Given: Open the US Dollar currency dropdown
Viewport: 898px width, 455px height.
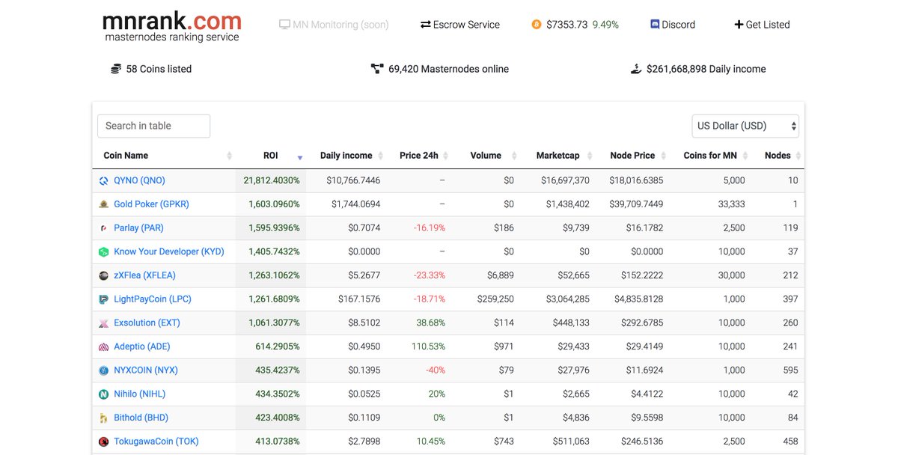Looking at the screenshot, I should 745,126.
